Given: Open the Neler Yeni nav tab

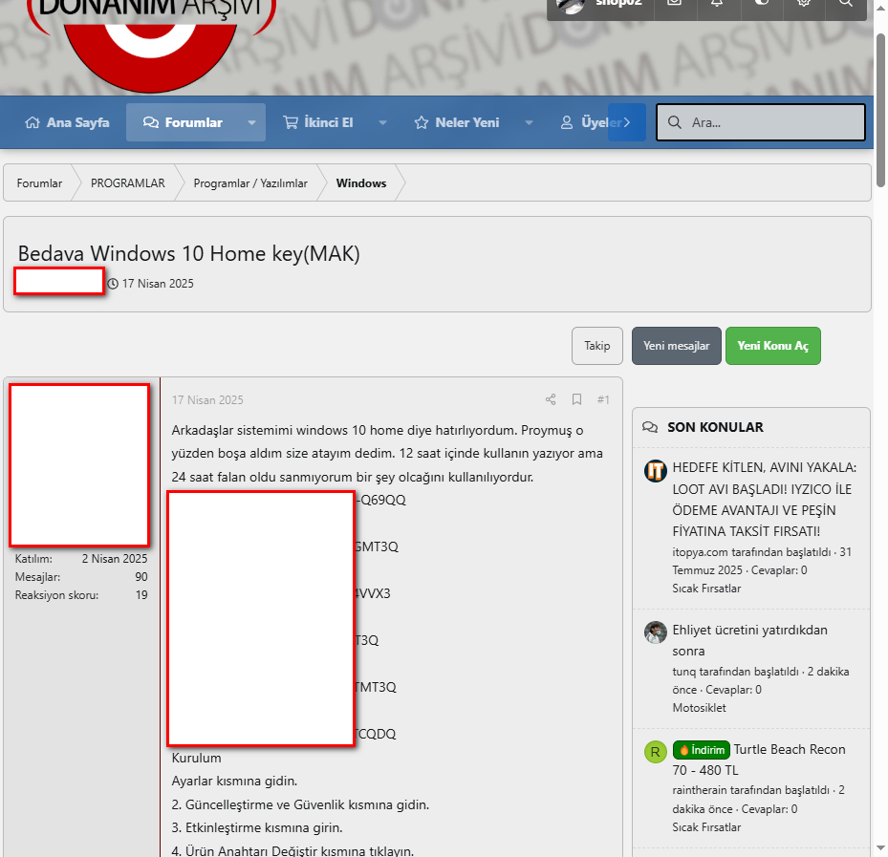Looking at the screenshot, I should pyautogui.click(x=457, y=122).
